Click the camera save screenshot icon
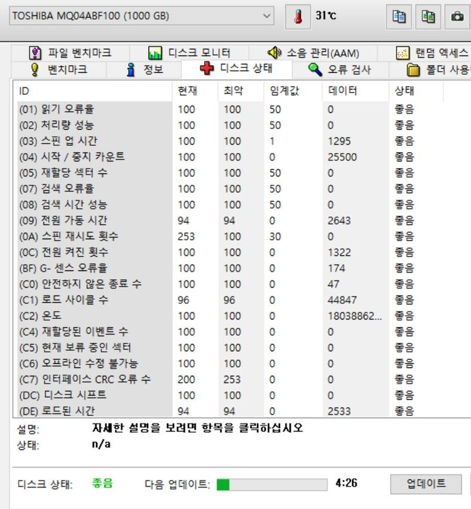471x509 pixels. pyautogui.click(x=457, y=16)
